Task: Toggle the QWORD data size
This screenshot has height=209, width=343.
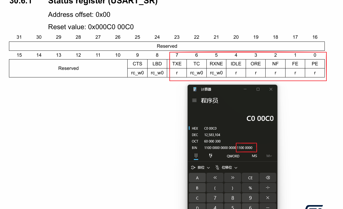Action: coord(233,156)
